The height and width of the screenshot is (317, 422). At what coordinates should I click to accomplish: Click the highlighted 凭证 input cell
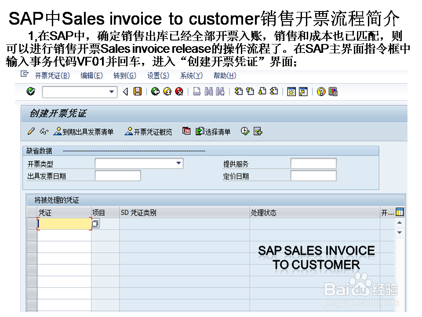[64, 224]
